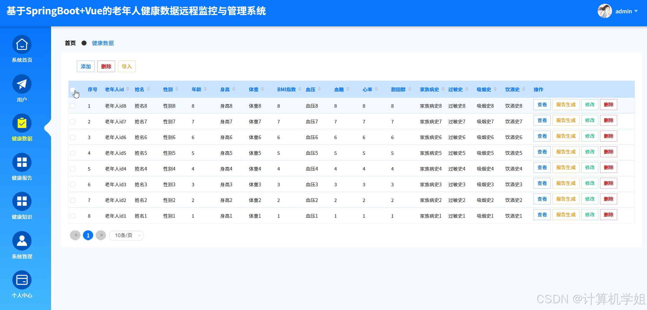Image resolution: width=647 pixels, height=310 pixels.
Task: Click cell 饮酒史3
Action: [514, 185]
